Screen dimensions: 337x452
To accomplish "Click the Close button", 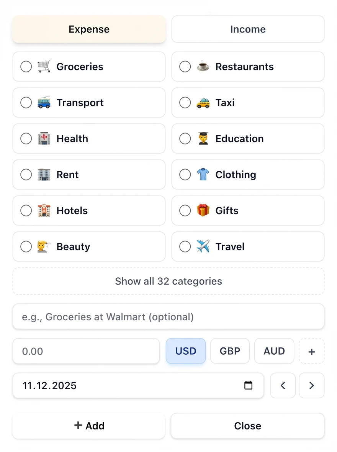I will click(248, 426).
